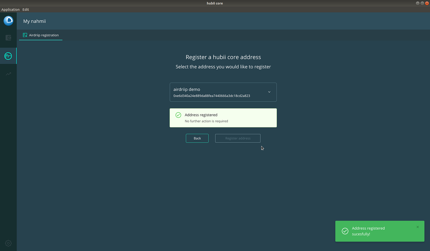Click the 'Address registered sucesfully!' toast text
The image size is (430, 251).
coord(368,231)
